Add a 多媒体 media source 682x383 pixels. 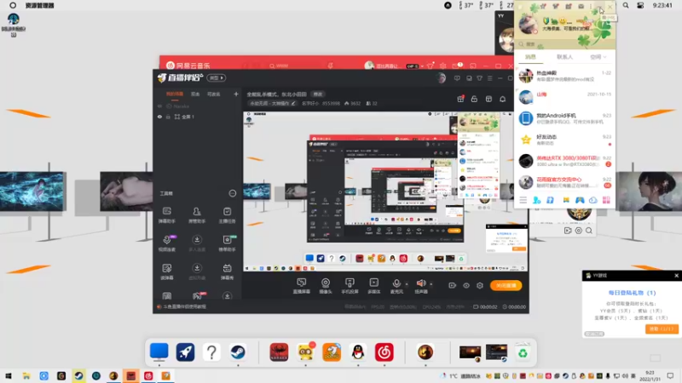tap(373, 286)
